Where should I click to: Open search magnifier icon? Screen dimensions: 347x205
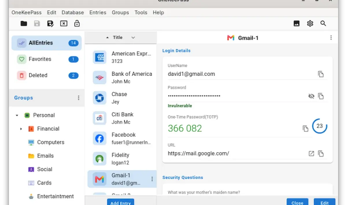coord(323,24)
